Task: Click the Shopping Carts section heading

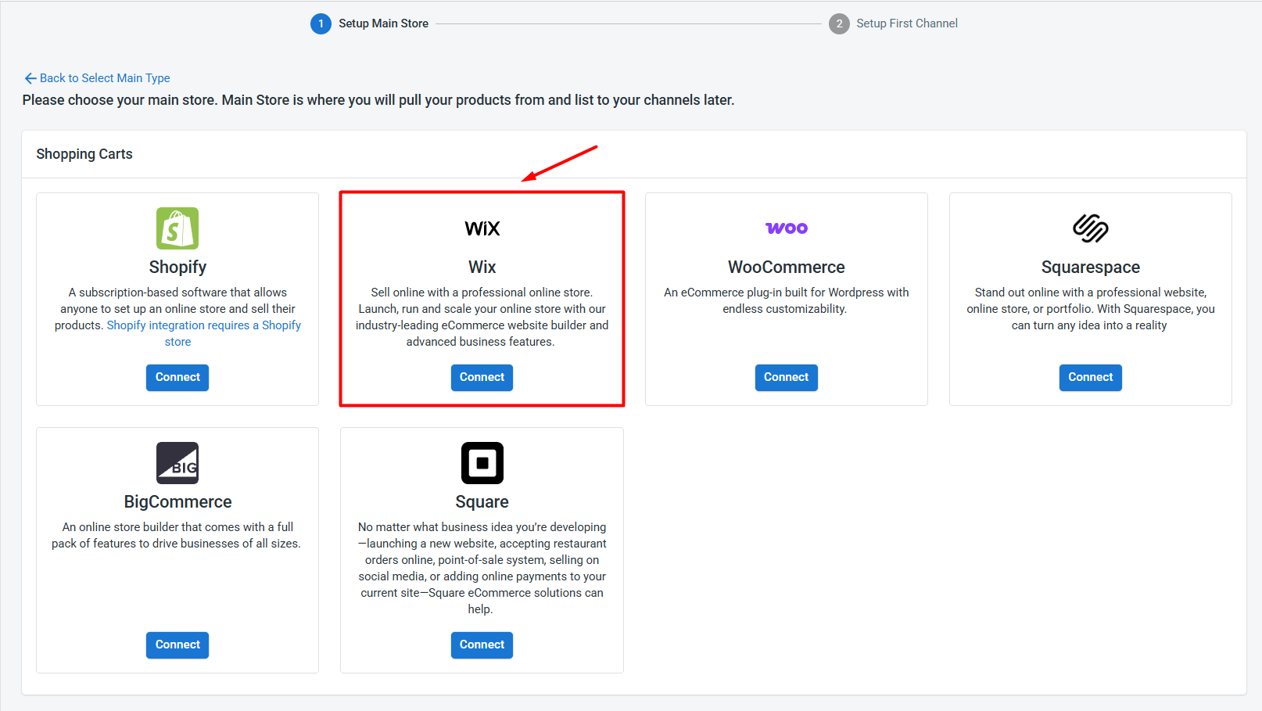Action: pyautogui.click(x=84, y=154)
